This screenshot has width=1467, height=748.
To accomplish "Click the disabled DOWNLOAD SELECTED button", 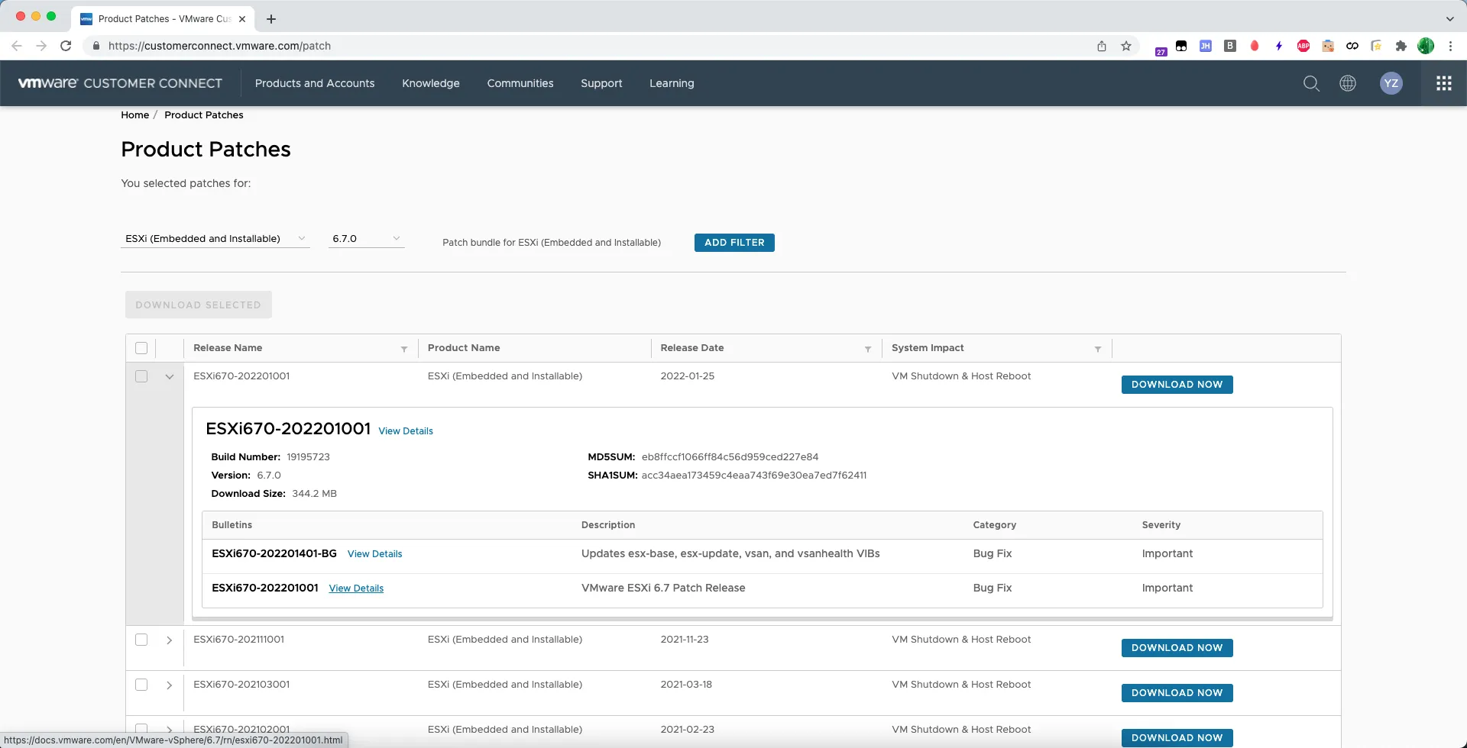I will tap(199, 305).
